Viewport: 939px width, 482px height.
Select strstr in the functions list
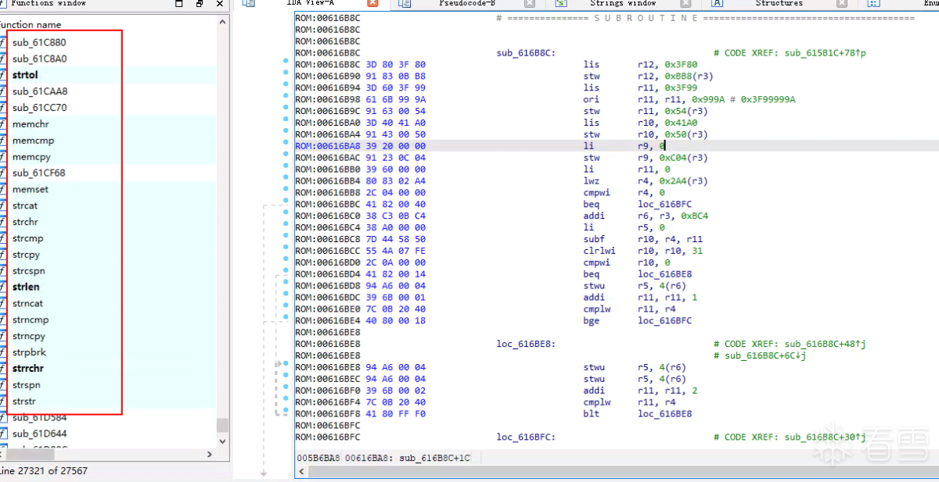click(24, 402)
